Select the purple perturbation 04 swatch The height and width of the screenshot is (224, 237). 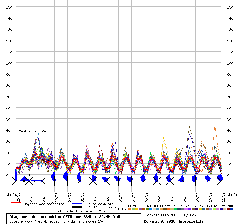coord(140,209)
